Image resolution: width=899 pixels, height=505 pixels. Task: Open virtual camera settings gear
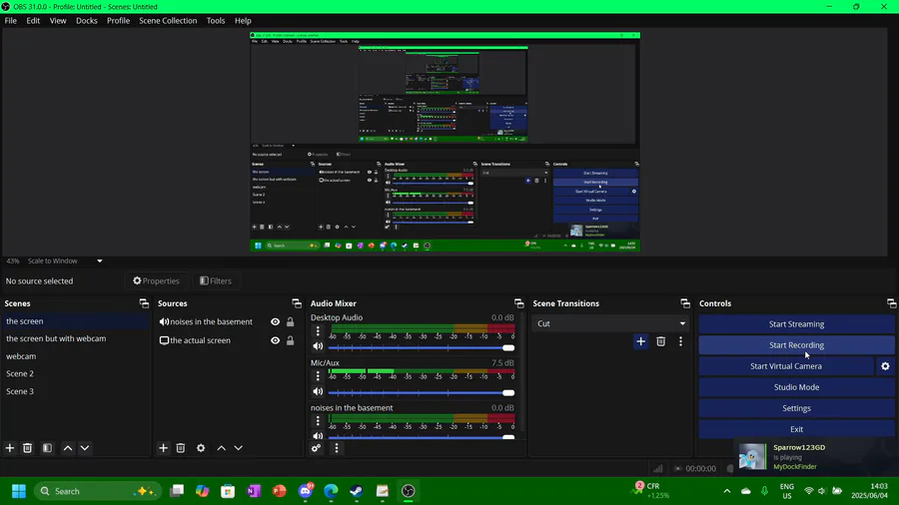pos(885,366)
